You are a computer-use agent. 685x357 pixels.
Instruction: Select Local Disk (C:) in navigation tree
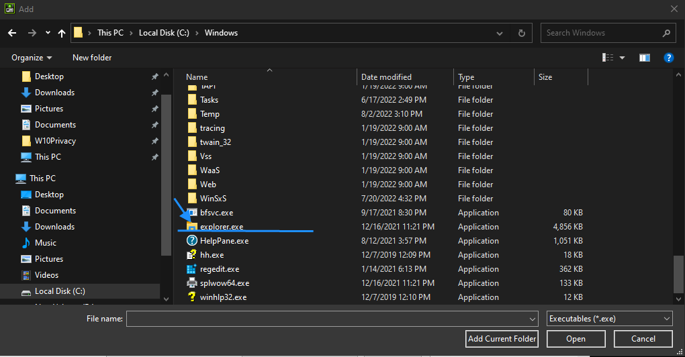pyautogui.click(x=60, y=291)
